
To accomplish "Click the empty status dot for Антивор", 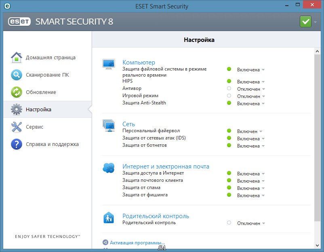I will click(x=229, y=88).
